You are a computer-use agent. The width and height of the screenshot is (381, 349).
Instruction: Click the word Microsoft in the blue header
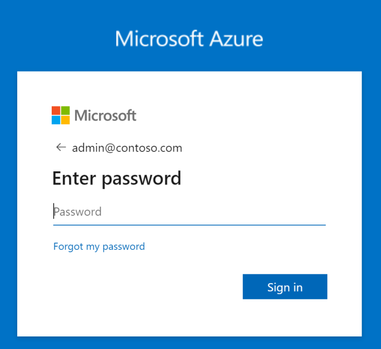click(159, 39)
